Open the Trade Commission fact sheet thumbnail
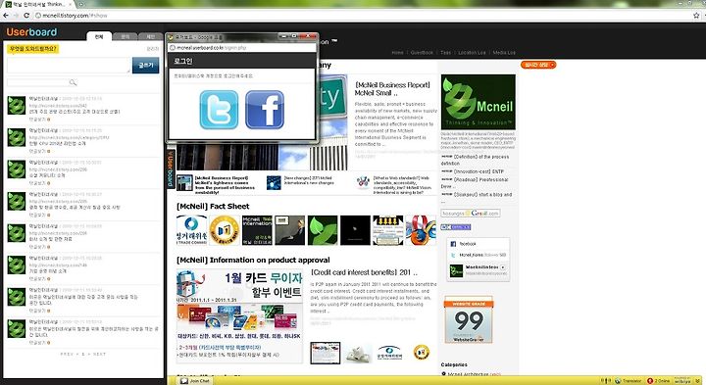Screen dimensions: 706x385 (192, 230)
